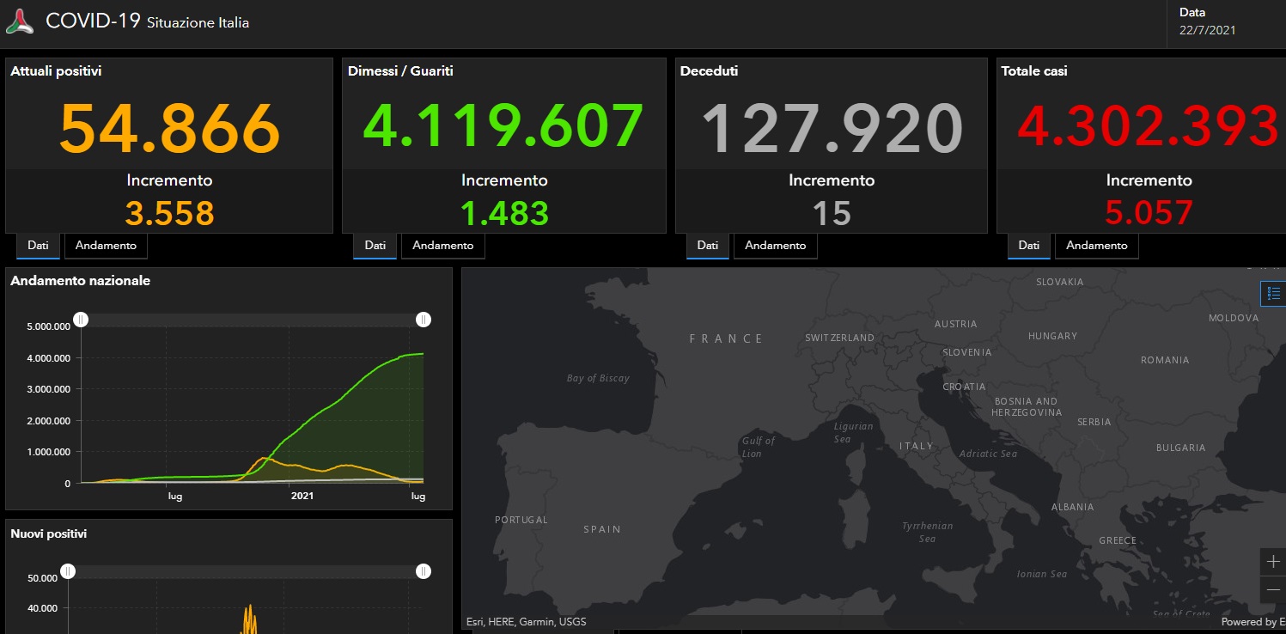Screen dimensions: 1286x634
Task: Show the Andamento tab for Deceduti
Action: click(x=775, y=246)
